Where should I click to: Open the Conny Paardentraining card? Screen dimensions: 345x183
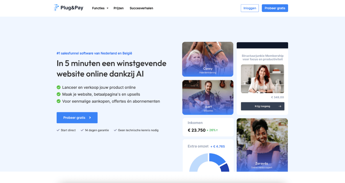click(x=208, y=59)
